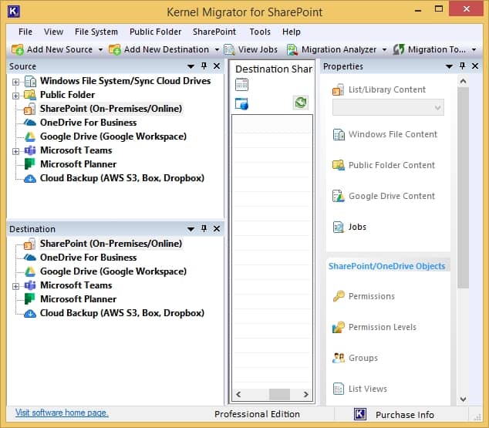Click Groups in Properties panel
Screen dimensions: 489x428
(356, 358)
